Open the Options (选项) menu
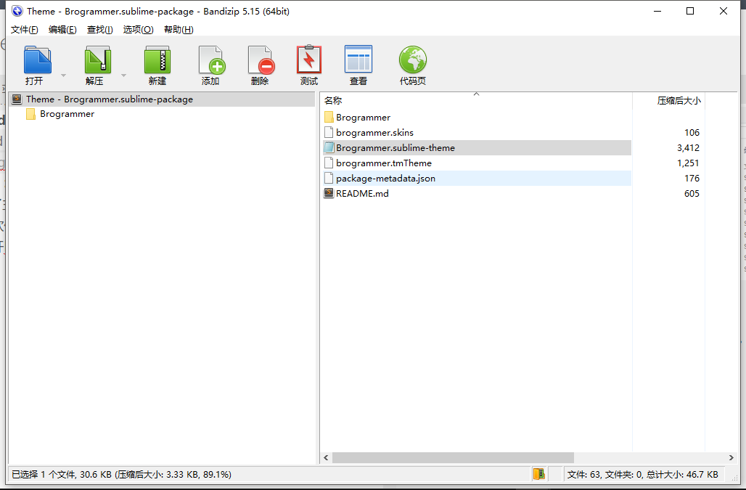This screenshot has width=746, height=490. coord(138,30)
